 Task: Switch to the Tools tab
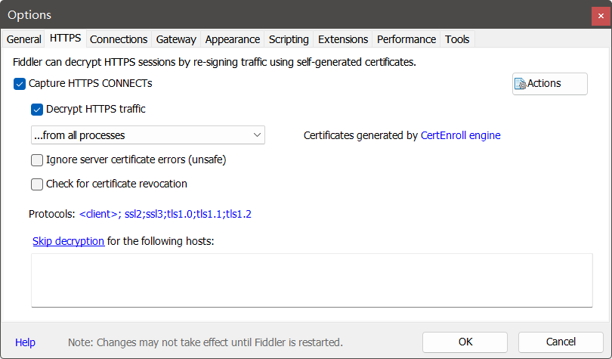pos(457,39)
